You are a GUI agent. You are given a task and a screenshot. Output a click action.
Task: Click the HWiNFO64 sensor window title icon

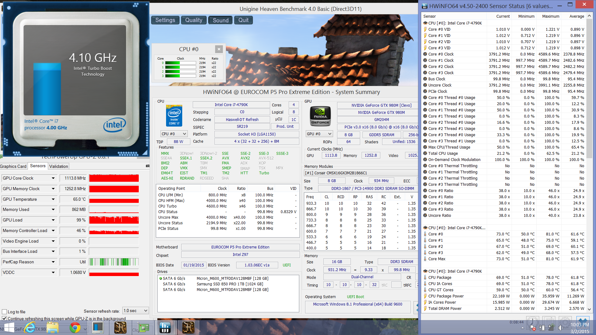coord(424,6)
